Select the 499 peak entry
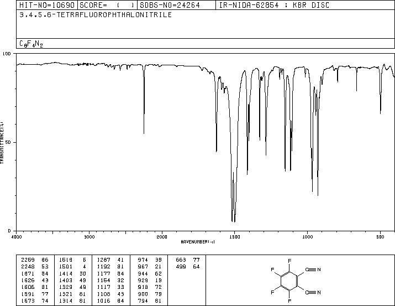This screenshot has width=395, height=306. [188, 267]
